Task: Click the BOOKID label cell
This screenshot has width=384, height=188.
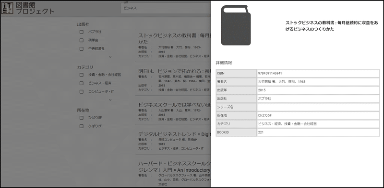Action: [236, 133]
